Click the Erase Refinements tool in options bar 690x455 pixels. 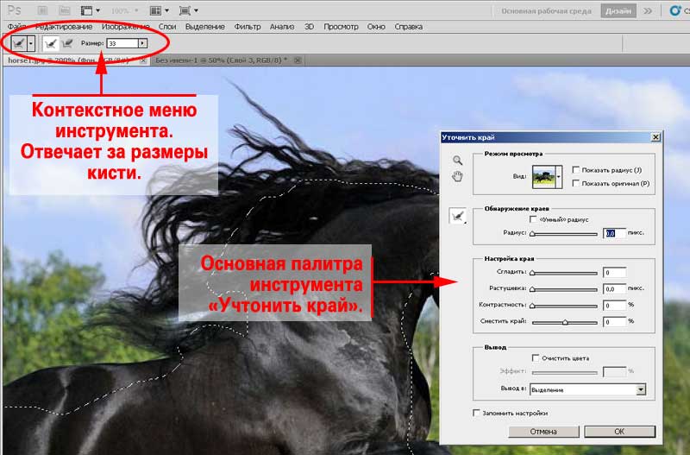[67, 42]
